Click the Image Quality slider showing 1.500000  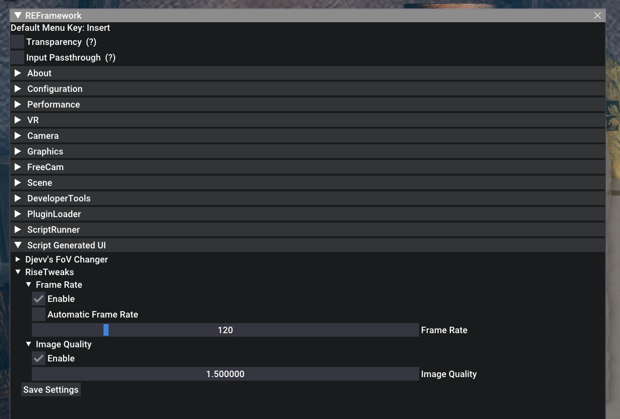coord(225,374)
